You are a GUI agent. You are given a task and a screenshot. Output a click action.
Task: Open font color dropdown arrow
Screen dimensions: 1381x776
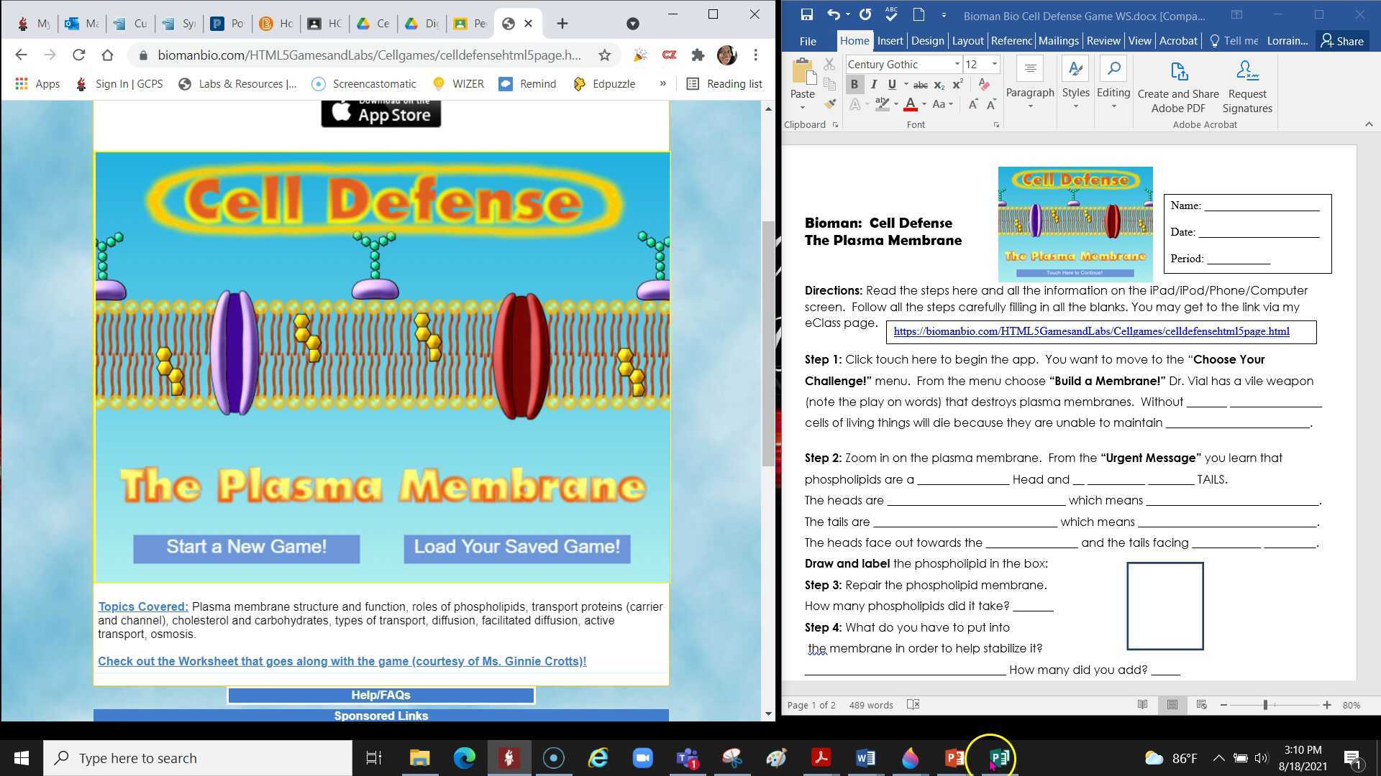[x=924, y=104]
